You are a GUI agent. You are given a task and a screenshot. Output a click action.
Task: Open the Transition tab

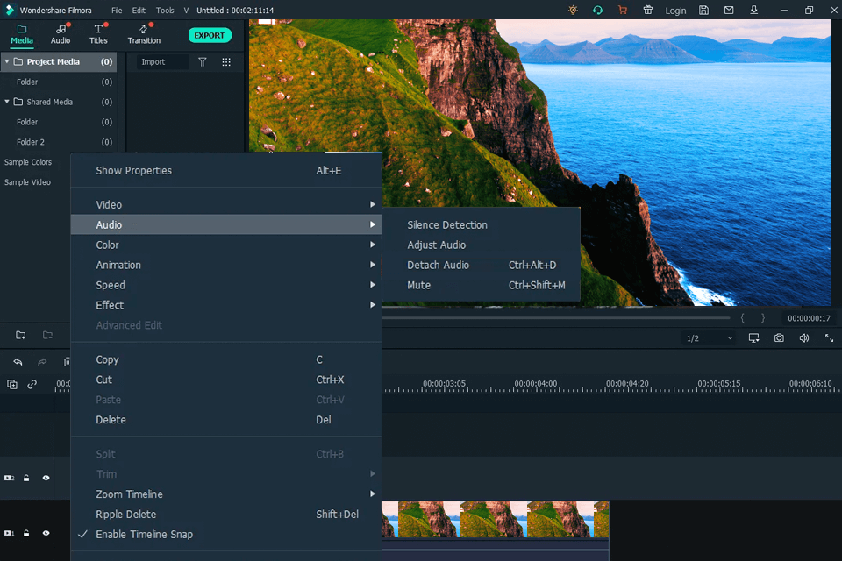[x=144, y=34]
